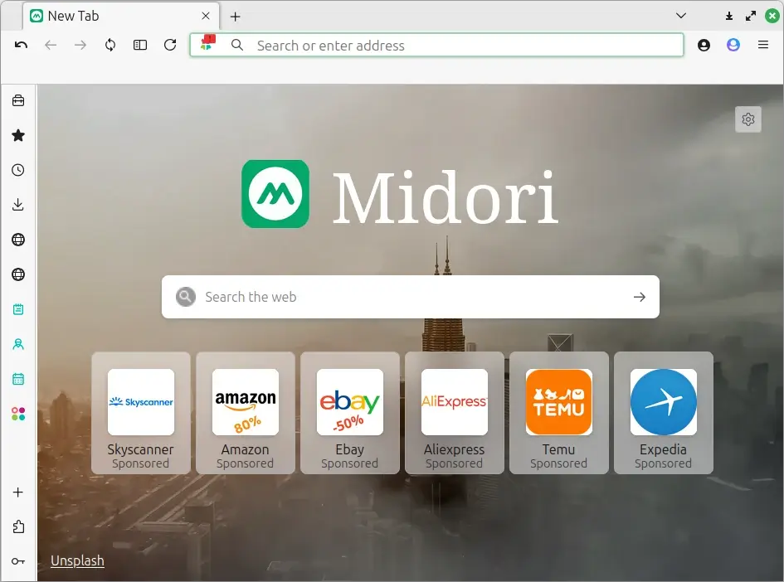Open the account profile avatar menu
Screen dimensions: 784x582
[x=733, y=45]
